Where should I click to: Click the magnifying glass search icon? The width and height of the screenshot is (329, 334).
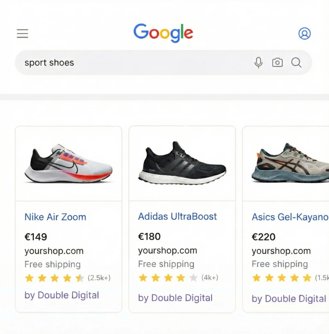coord(296,63)
